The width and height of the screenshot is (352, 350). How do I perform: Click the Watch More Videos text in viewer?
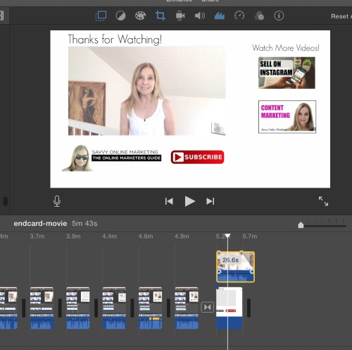[x=286, y=48]
